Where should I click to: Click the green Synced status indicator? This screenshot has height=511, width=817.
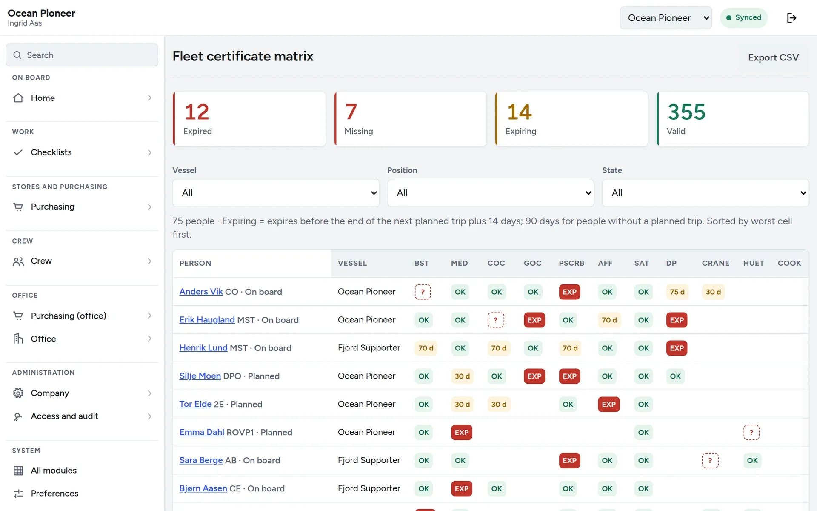[x=743, y=18]
